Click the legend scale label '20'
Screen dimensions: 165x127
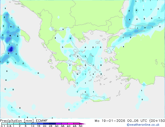point(45,126)
